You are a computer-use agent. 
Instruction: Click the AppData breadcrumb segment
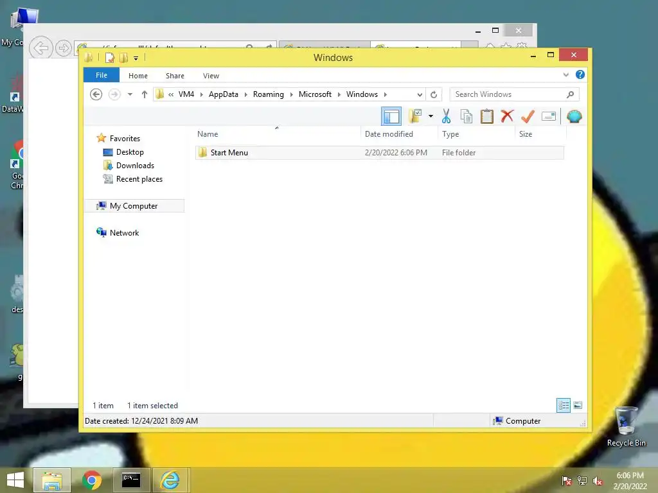coord(223,94)
